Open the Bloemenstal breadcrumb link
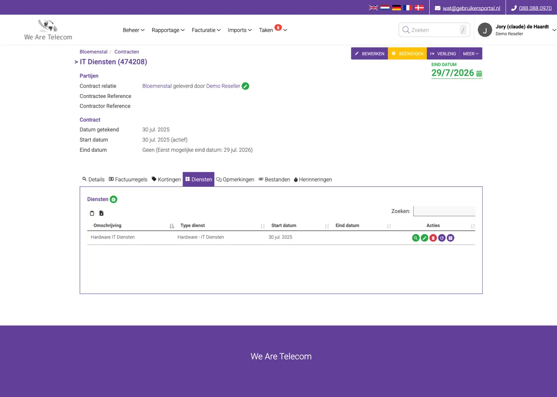 [94, 52]
